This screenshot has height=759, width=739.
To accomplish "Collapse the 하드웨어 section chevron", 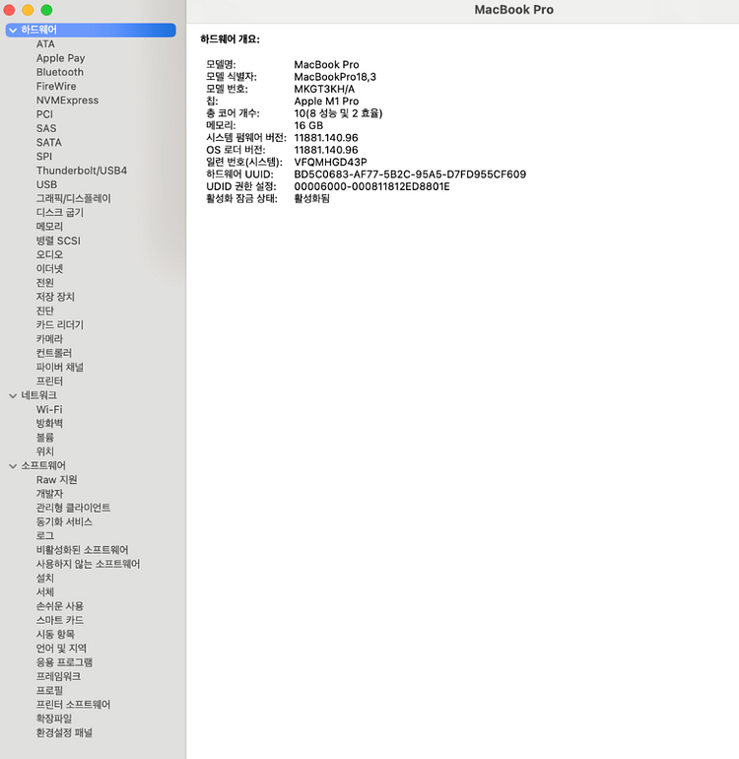I will click(13, 30).
